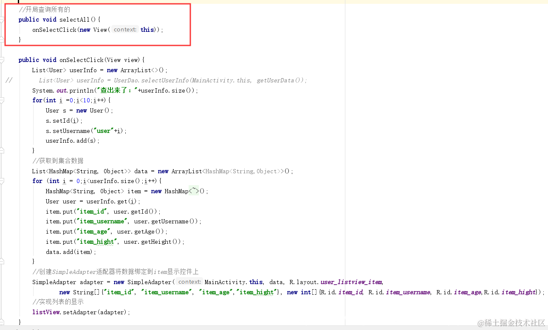Click 'user.getHeight()' call
The image size is (548, 330).
[153, 242]
